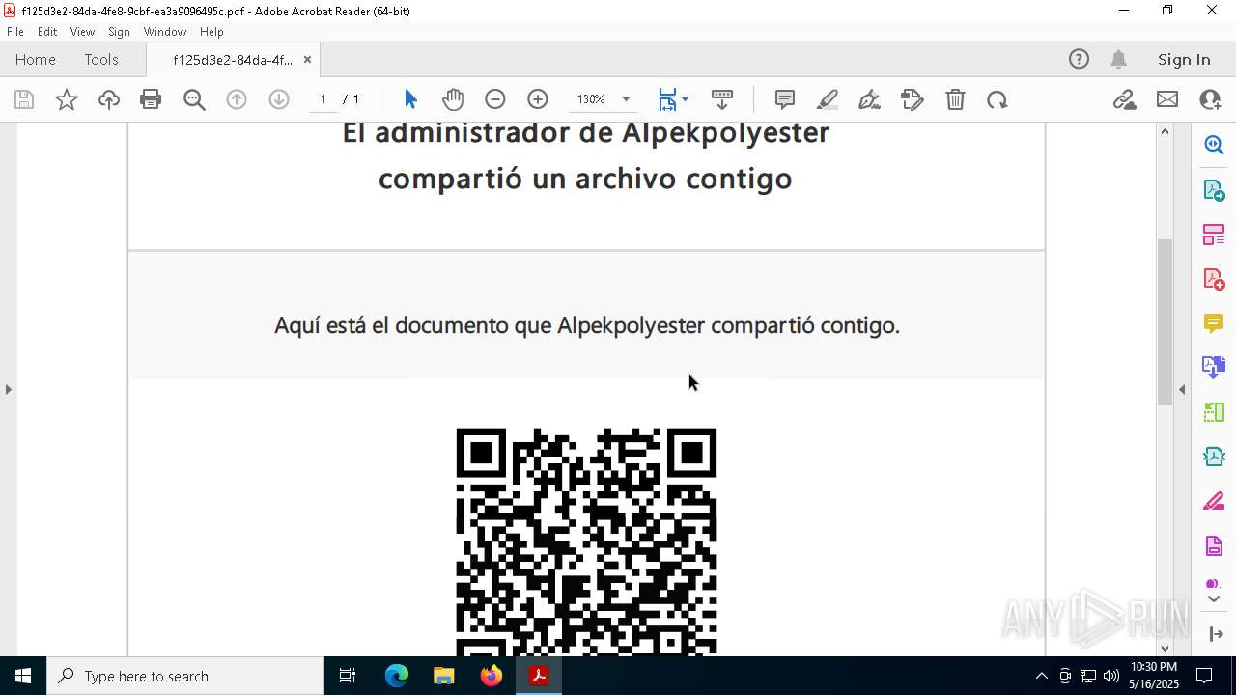Click the scrolling mode keyboard icon
This screenshot has height=695, width=1236.
point(722,99)
